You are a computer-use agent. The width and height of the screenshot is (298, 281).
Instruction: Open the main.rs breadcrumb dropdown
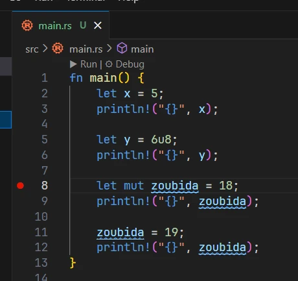click(86, 49)
